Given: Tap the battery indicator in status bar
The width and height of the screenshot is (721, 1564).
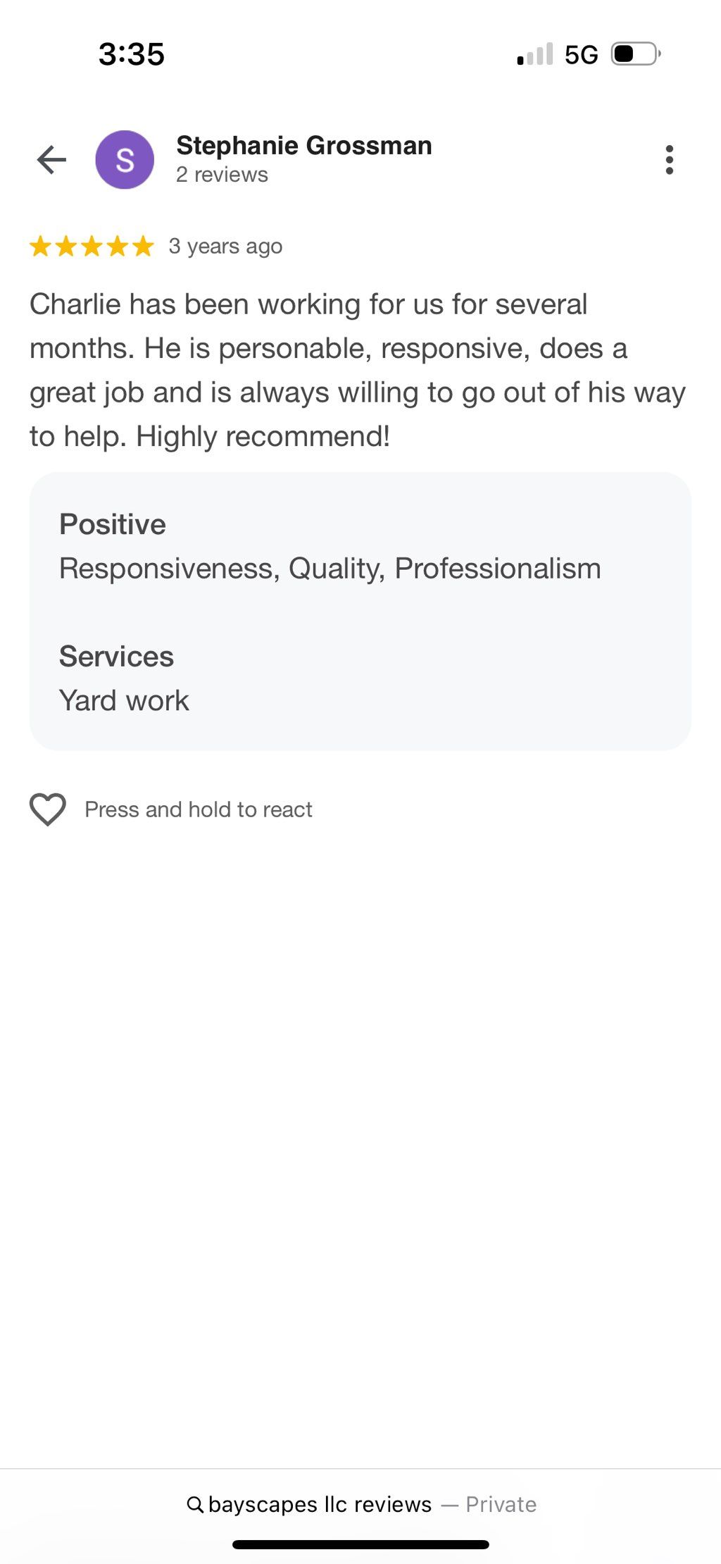Looking at the screenshot, I should pyautogui.click(x=636, y=54).
